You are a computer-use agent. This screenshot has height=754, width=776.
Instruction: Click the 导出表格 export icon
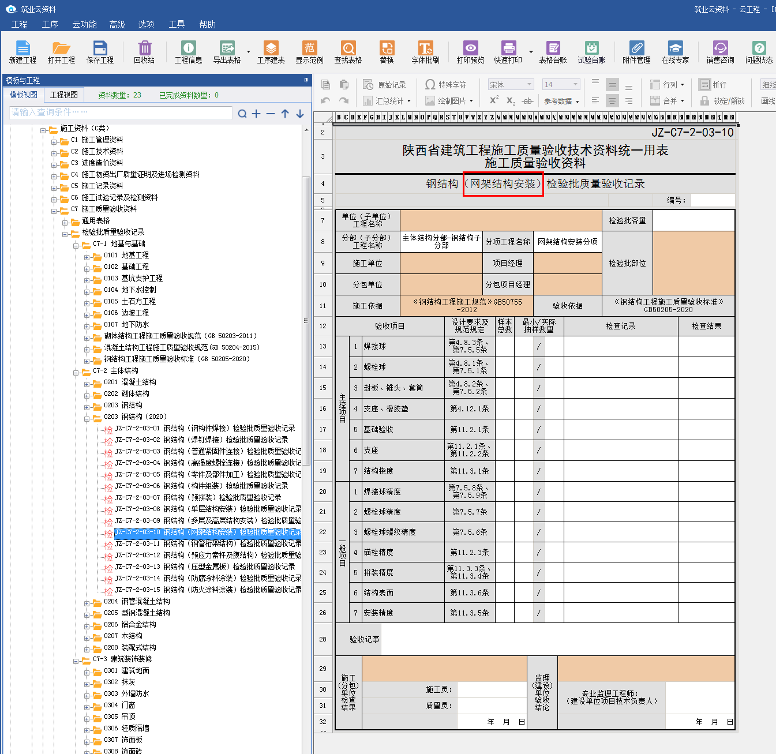click(x=227, y=51)
